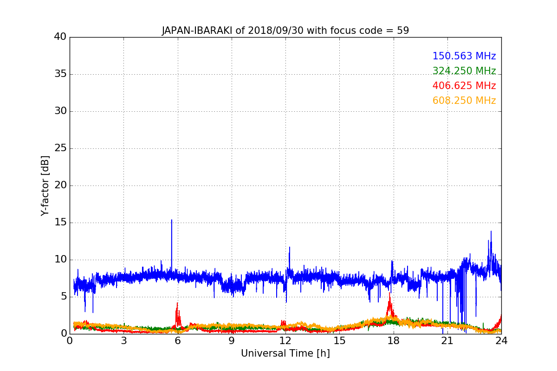Image resolution: width=557 pixels, height=371 pixels.
Task: Click x-axis tick label 12
Action: click(x=285, y=341)
